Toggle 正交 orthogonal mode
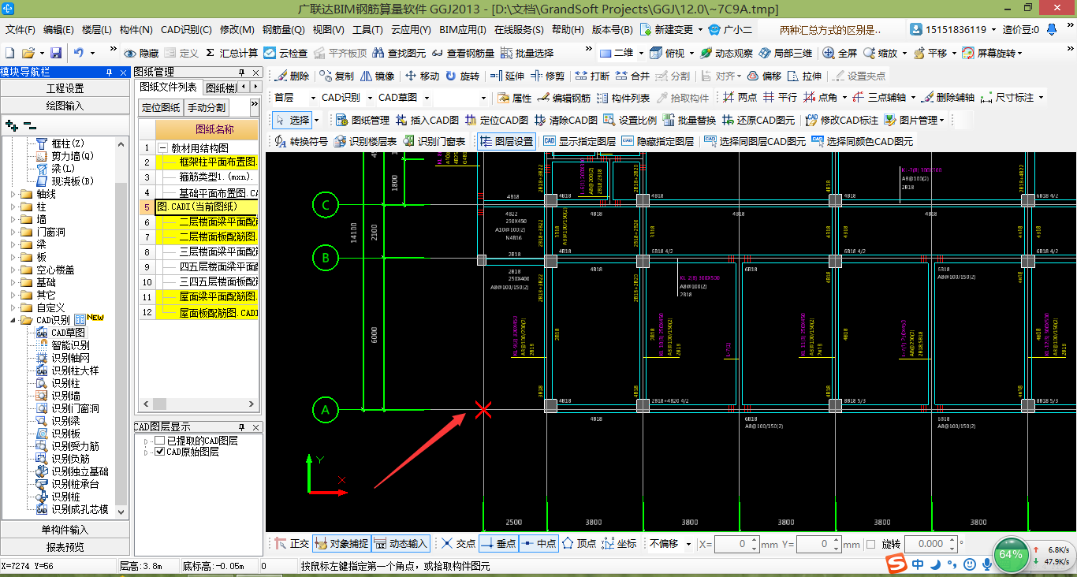The image size is (1077, 577). point(292,544)
